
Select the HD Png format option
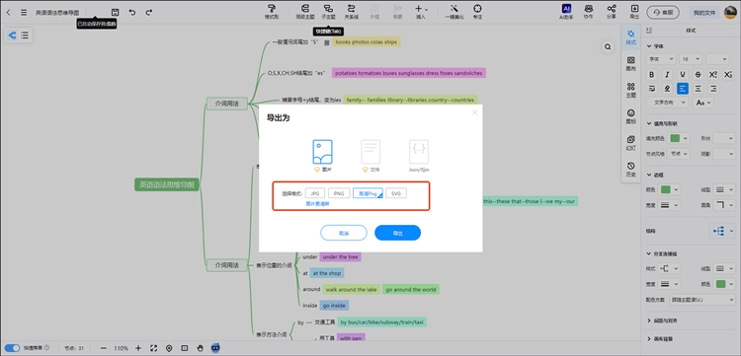(368, 193)
